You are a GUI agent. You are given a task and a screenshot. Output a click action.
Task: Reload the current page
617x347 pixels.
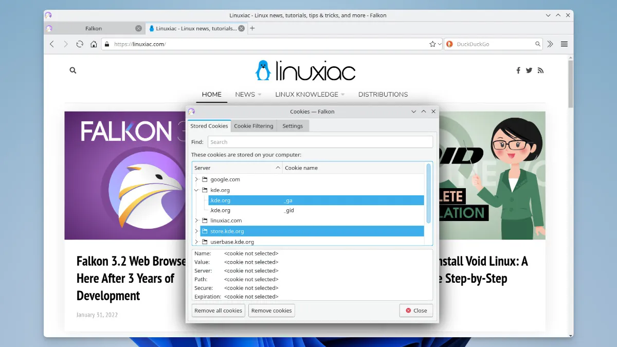coord(80,44)
